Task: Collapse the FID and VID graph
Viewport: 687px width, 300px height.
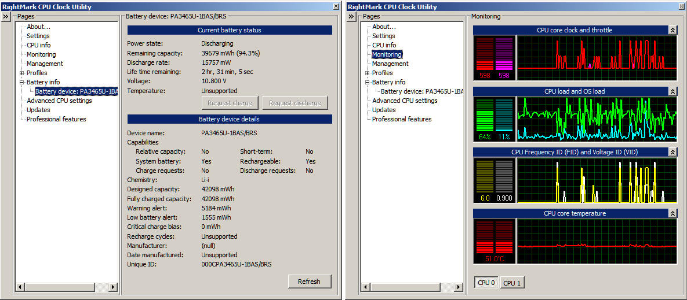Action: [x=672, y=152]
